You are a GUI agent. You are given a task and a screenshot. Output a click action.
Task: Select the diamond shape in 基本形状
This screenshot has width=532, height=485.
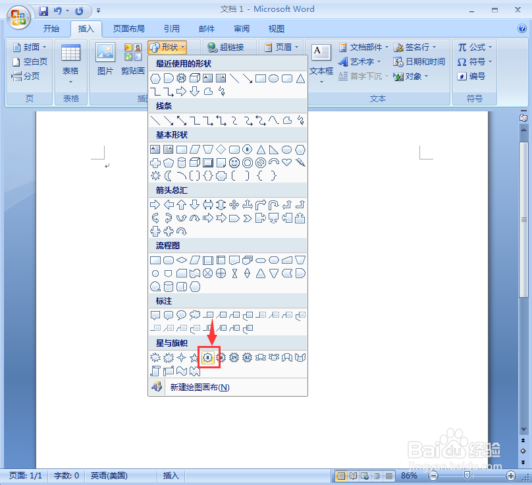tap(221, 149)
